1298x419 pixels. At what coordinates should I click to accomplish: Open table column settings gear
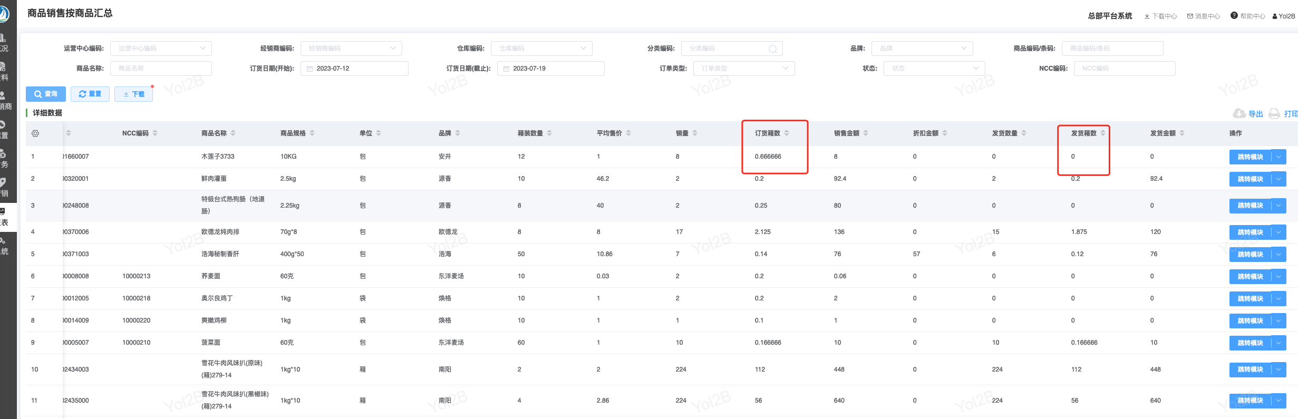[x=35, y=133]
